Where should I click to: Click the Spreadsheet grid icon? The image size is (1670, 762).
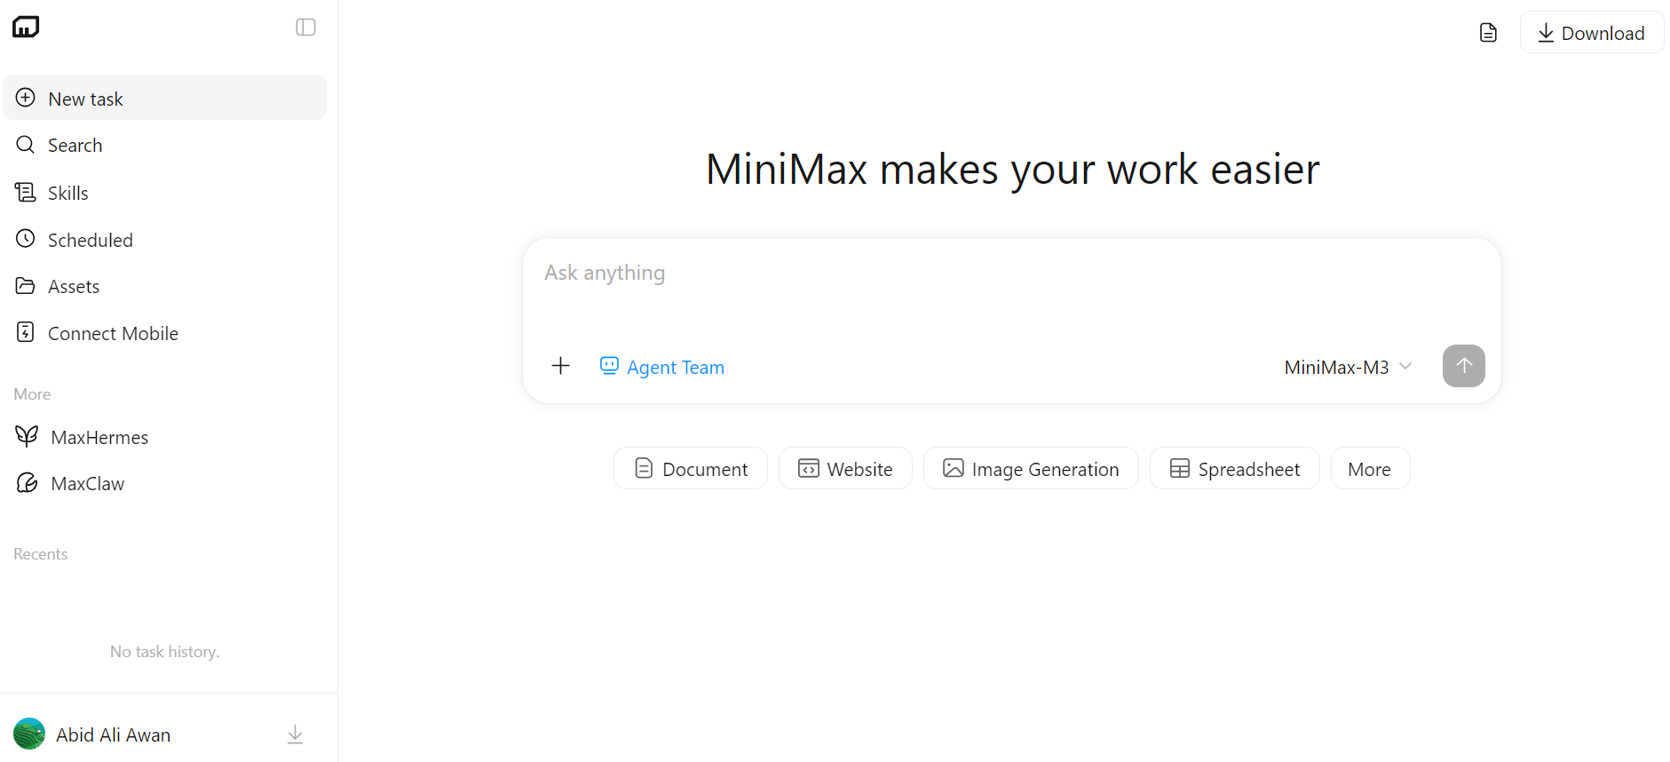point(1180,468)
